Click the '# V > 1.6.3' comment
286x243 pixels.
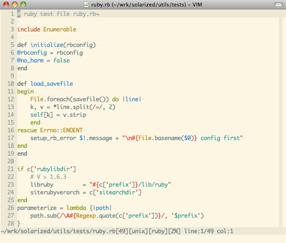48,177
